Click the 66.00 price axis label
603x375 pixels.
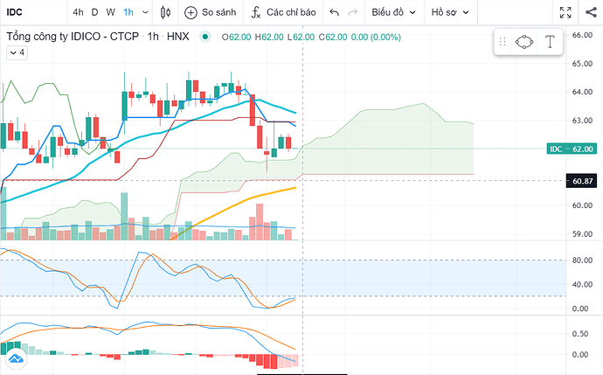pos(582,35)
